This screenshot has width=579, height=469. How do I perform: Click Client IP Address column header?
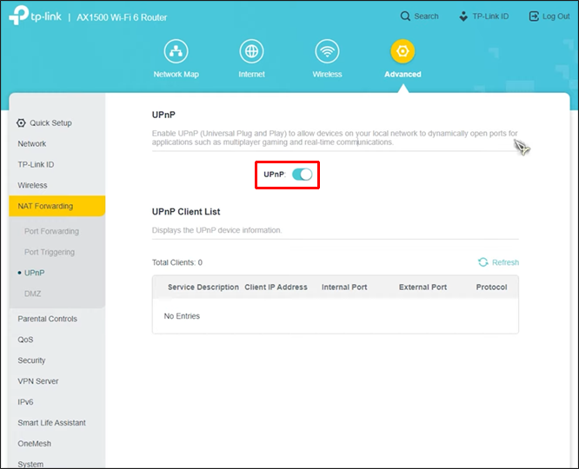[x=276, y=287]
